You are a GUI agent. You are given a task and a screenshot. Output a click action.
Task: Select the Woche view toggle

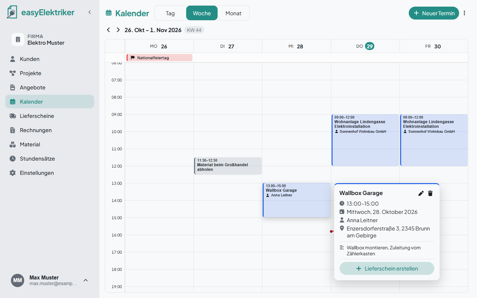(202, 13)
